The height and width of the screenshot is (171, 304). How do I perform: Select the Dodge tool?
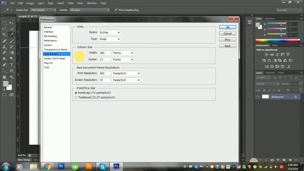[x=11, y=58]
